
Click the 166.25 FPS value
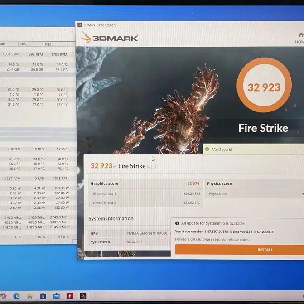[192, 193]
